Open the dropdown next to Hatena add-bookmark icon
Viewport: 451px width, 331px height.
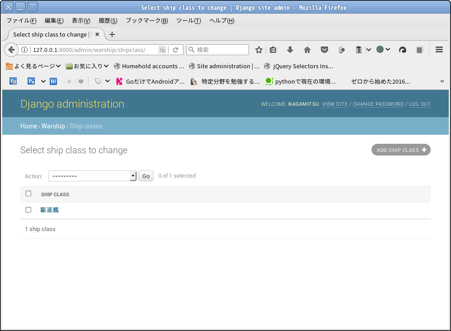(x=43, y=81)
